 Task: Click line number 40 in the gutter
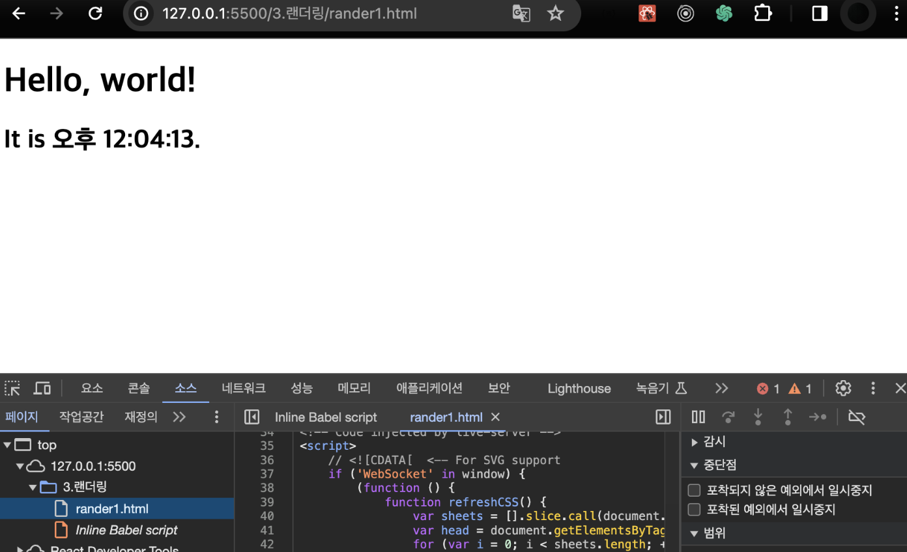[x=267, y=516]
